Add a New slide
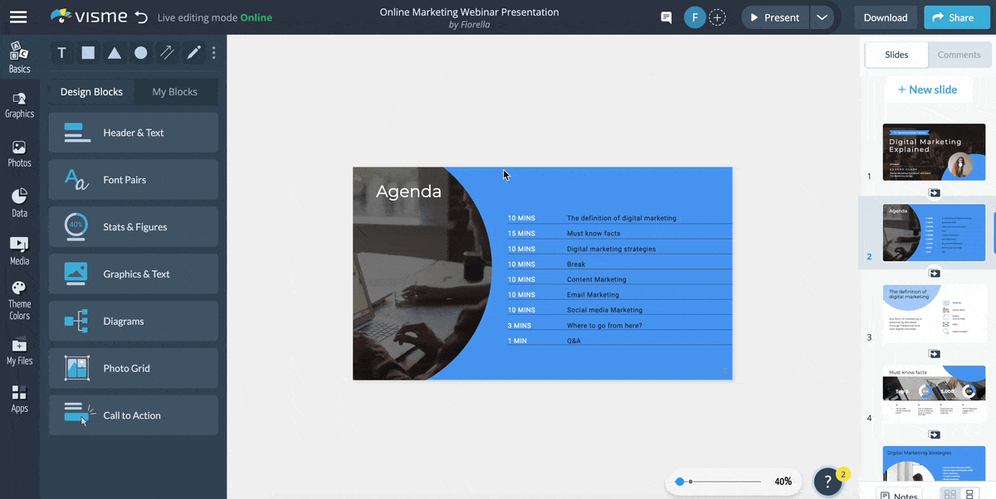 tap(927, 90)
